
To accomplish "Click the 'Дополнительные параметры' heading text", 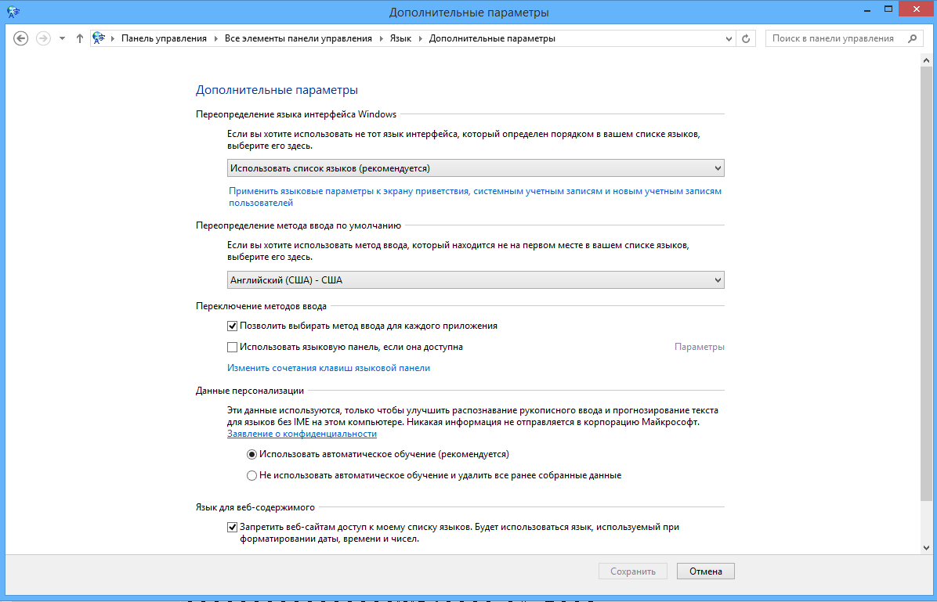I will [277, 90].
